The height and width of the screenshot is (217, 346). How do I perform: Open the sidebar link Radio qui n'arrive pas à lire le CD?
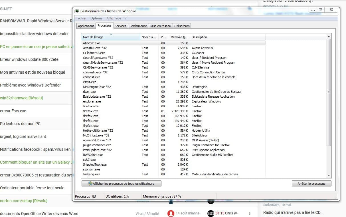pos(293,212)
